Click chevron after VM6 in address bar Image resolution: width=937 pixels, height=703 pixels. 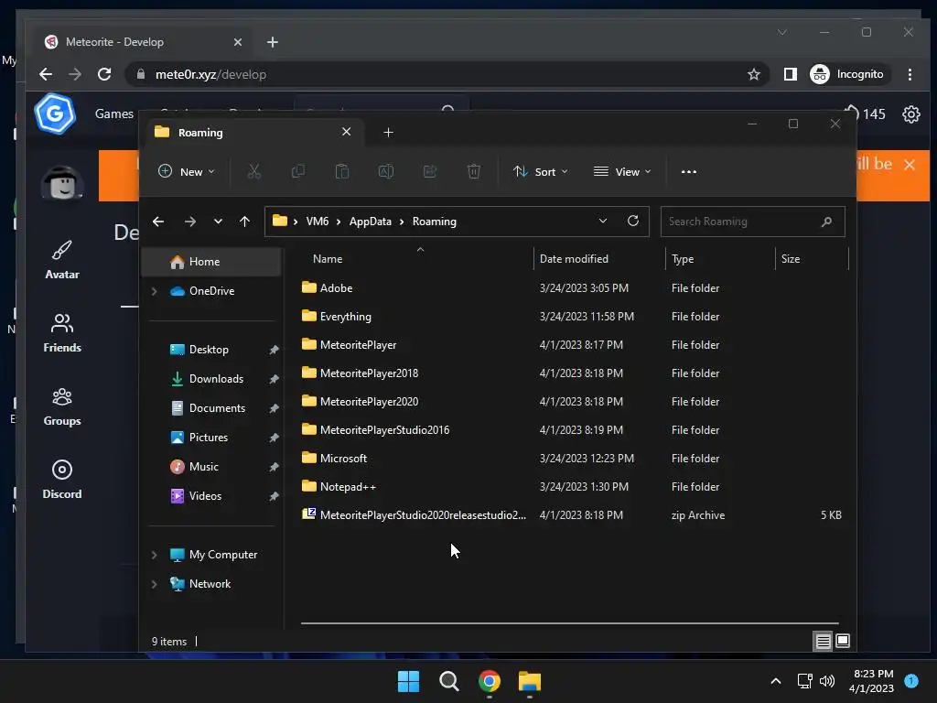tap(339, 222)
